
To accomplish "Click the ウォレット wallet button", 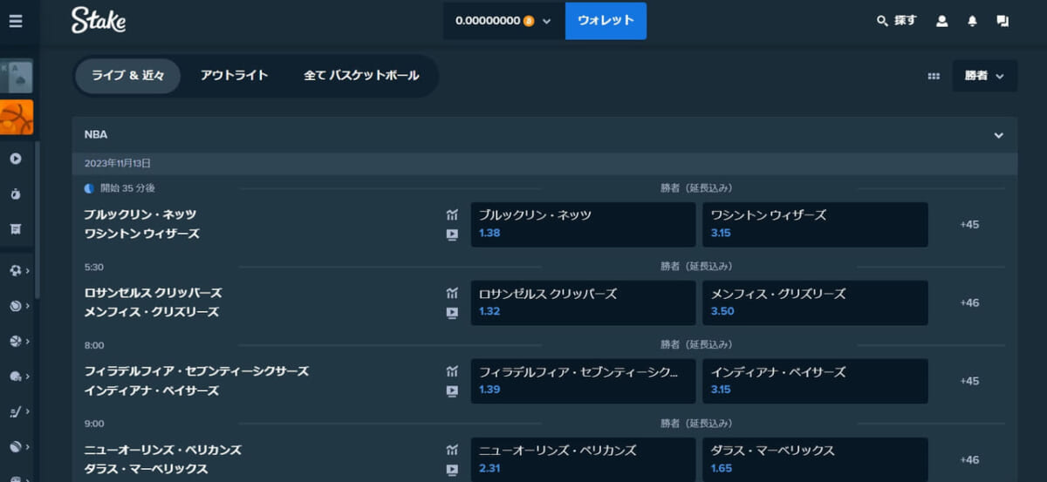I will point(606,21).
